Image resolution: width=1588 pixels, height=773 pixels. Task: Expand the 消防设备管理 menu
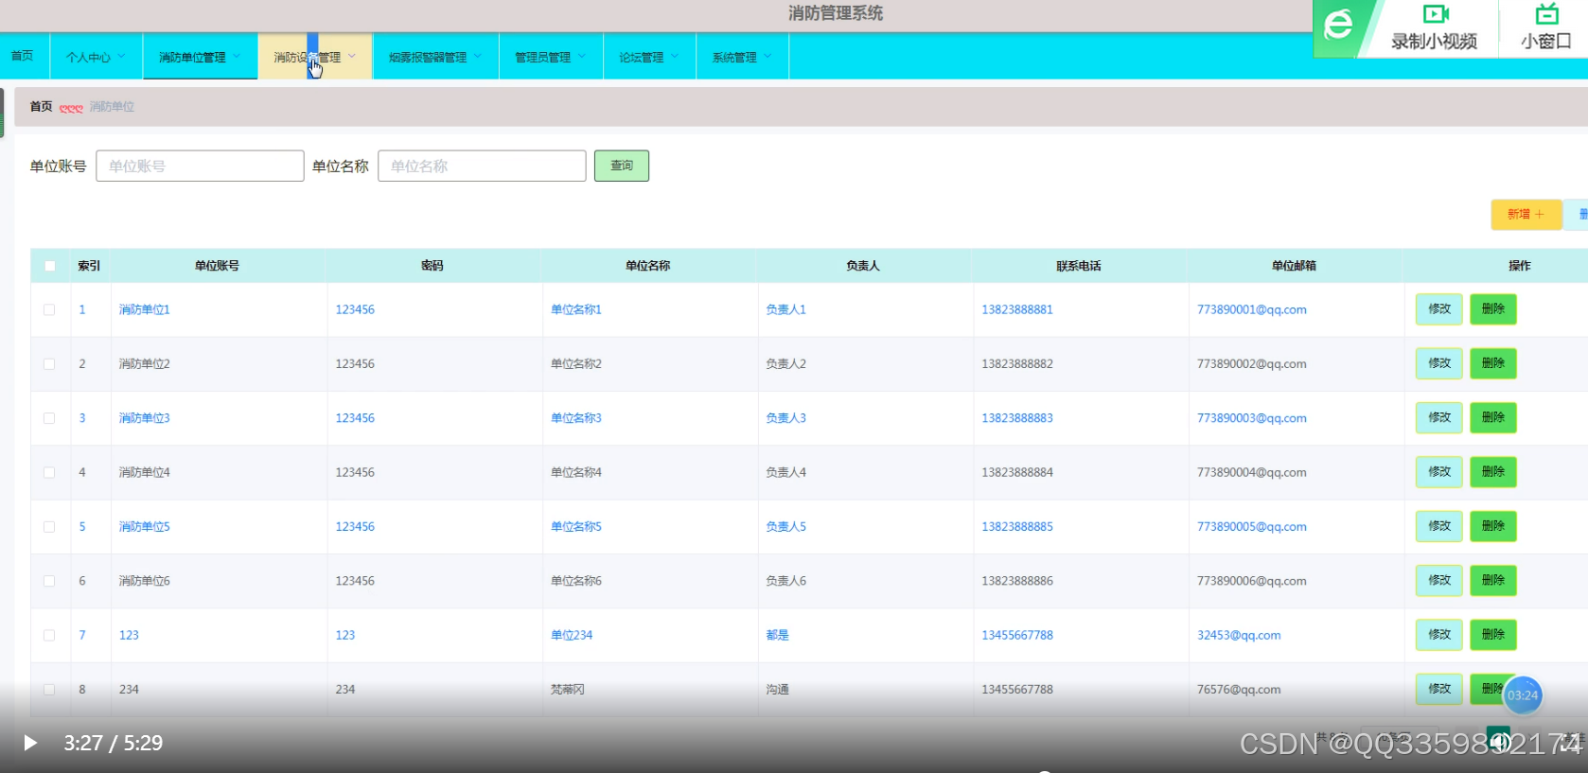coord(315,57)
